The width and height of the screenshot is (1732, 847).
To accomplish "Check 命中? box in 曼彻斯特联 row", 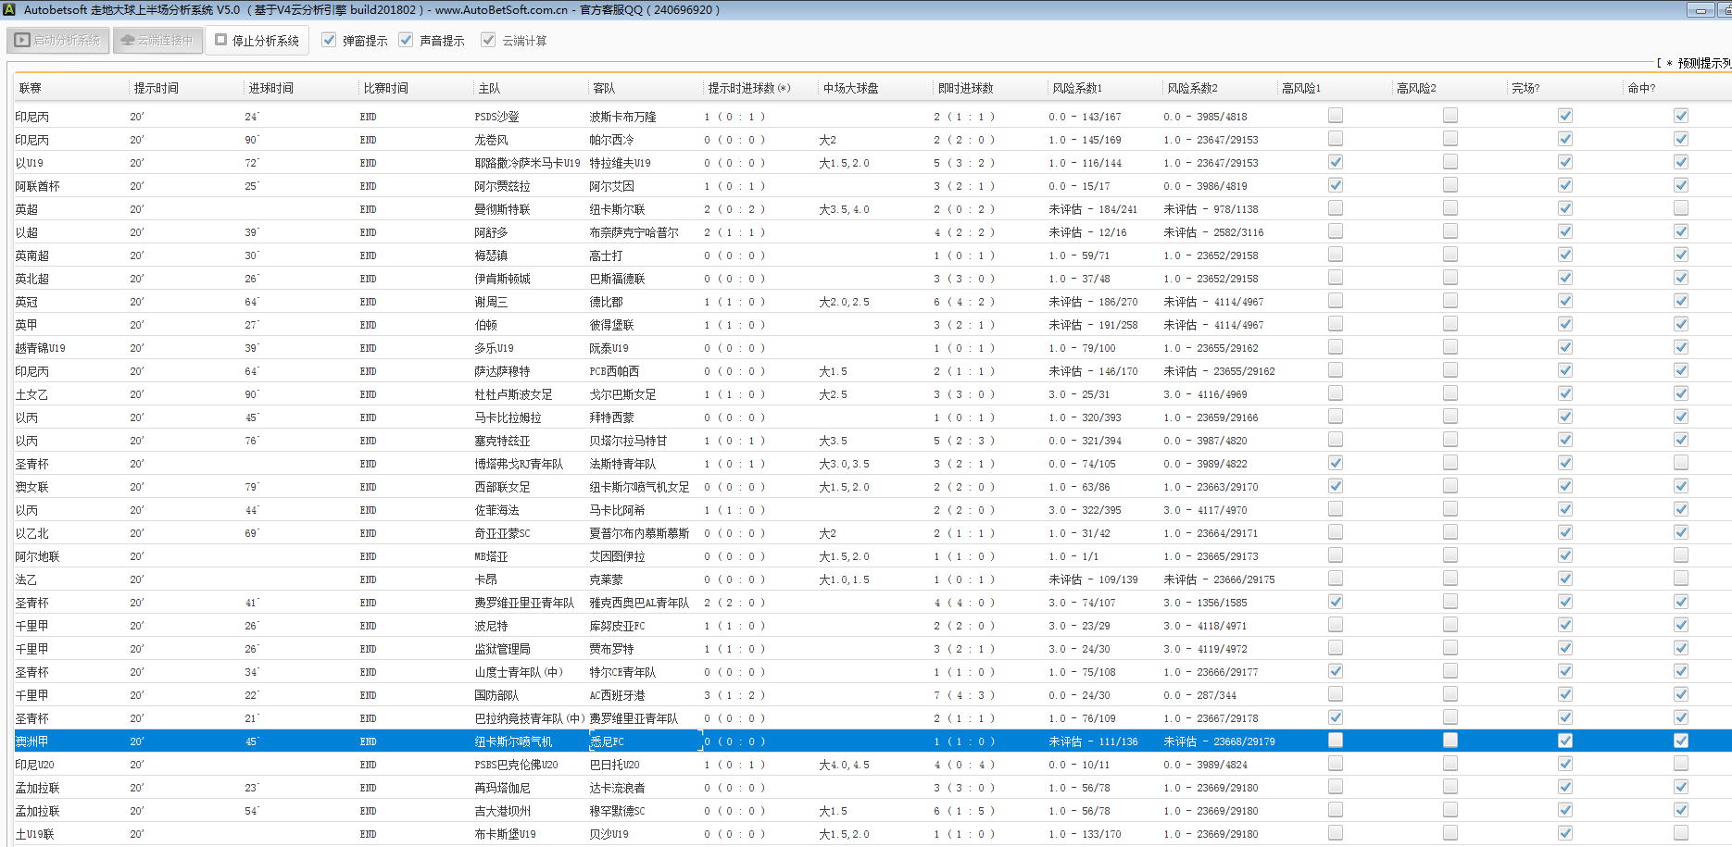I will point(1681,208).
